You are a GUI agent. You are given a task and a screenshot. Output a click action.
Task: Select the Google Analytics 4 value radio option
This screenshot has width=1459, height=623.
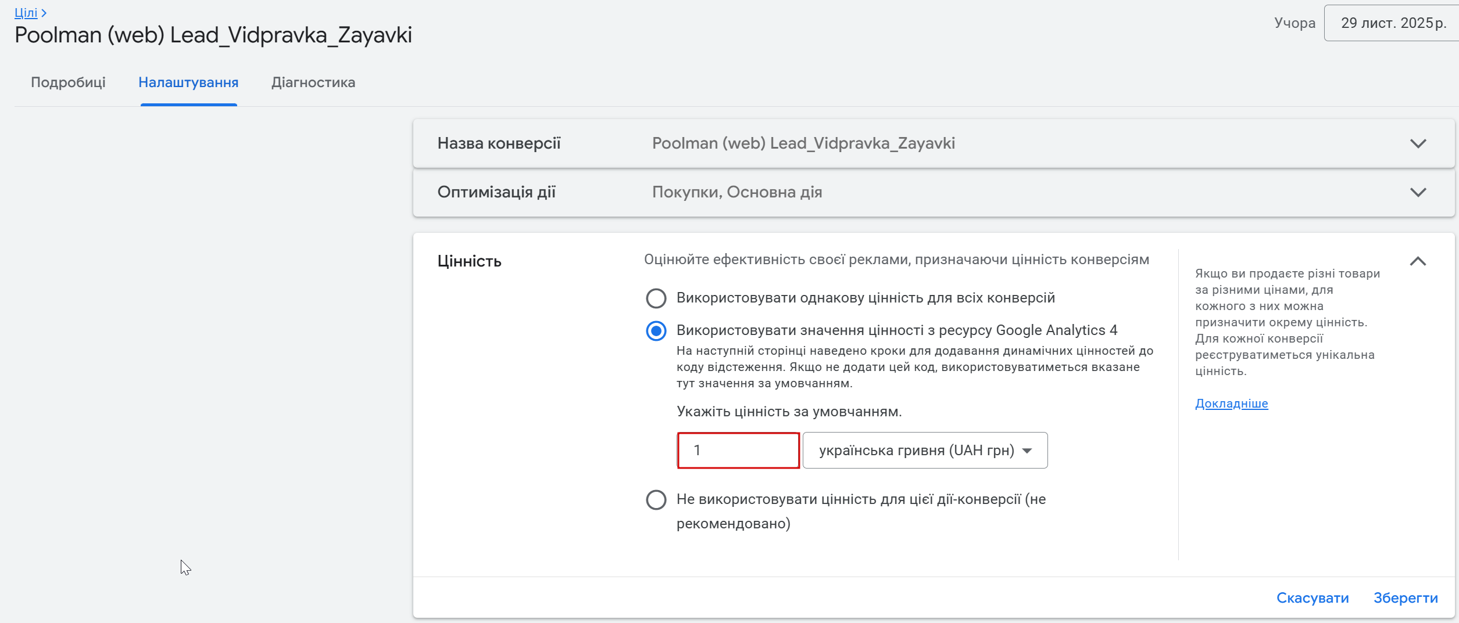(656, 331)
